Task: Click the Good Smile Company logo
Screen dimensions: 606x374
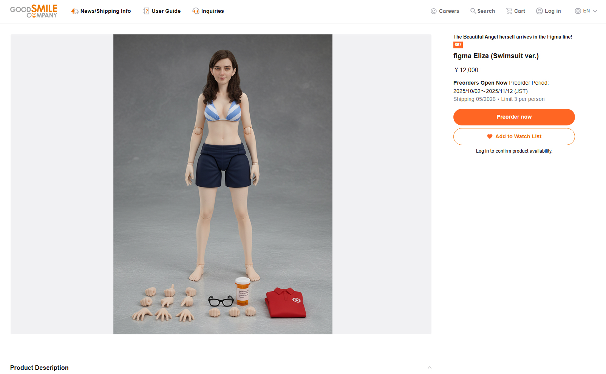Action: pyautogui.click(x=34, y=11)
